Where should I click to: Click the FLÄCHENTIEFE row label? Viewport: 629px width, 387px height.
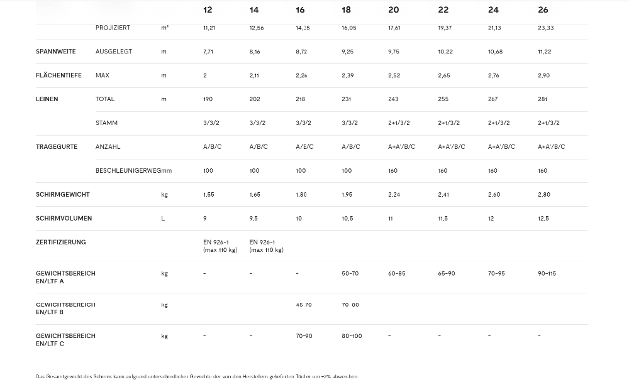pos(58,75)
